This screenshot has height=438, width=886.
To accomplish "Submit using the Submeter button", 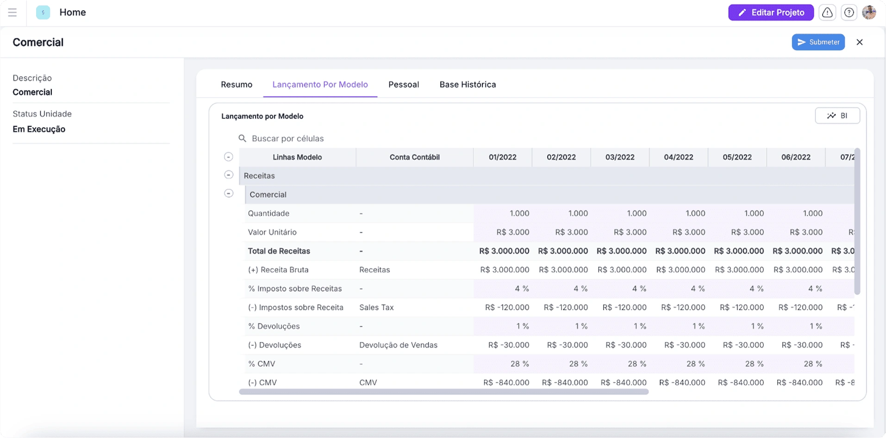I will pos(818,42).
